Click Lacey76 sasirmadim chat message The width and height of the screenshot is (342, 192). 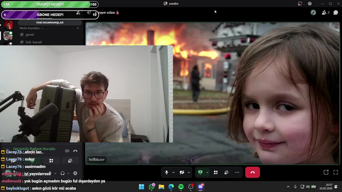23,167
